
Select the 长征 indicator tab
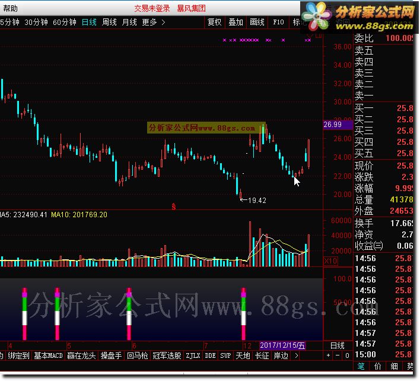pos(262,356)
